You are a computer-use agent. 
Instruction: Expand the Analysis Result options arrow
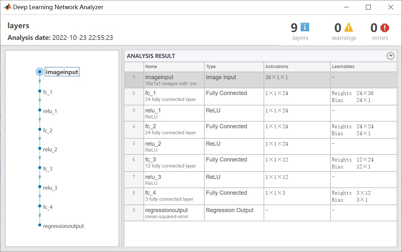click(x=391, y=56)
